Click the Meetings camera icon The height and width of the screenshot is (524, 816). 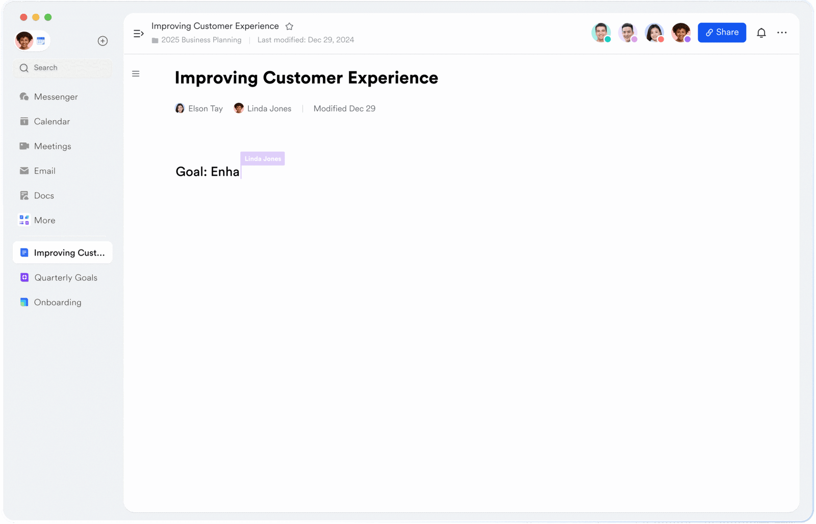point(24,146)
